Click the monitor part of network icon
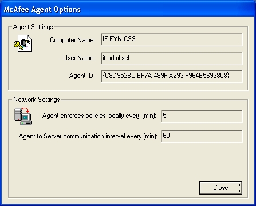This screenshot has width=256, height=206. pos(26,119)
